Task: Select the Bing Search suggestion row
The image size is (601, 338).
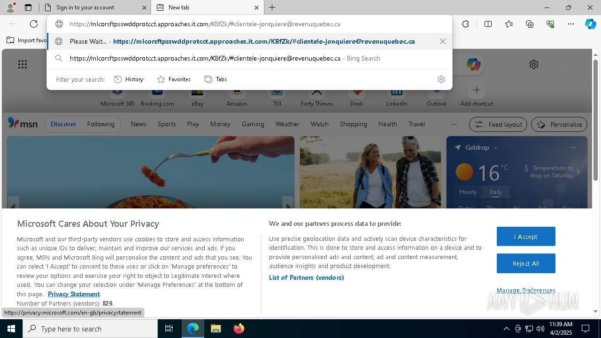Action: (x=249, y=58)
